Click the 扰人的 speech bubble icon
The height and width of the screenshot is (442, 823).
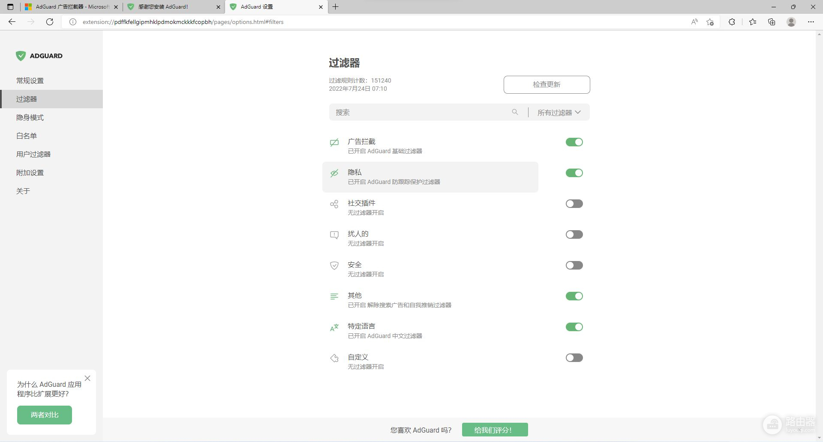pyautogui.click(x=334, y=235)
